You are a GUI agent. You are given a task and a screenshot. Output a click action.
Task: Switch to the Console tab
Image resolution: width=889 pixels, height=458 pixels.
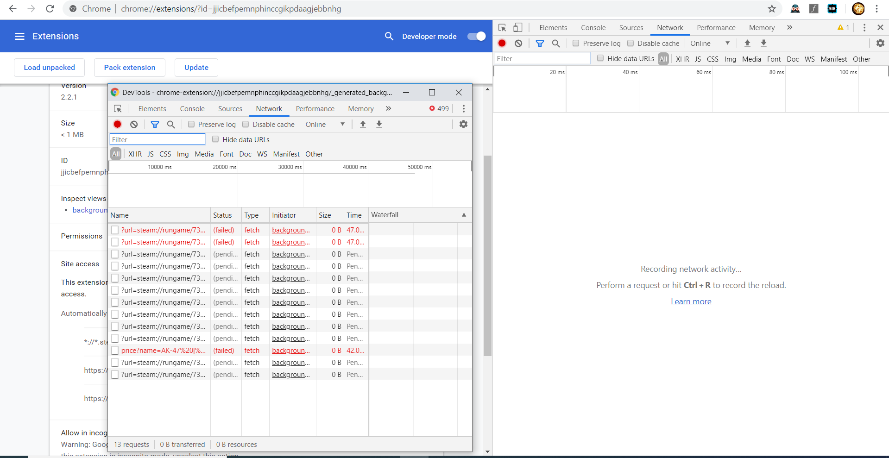click(x=192, y=108)
